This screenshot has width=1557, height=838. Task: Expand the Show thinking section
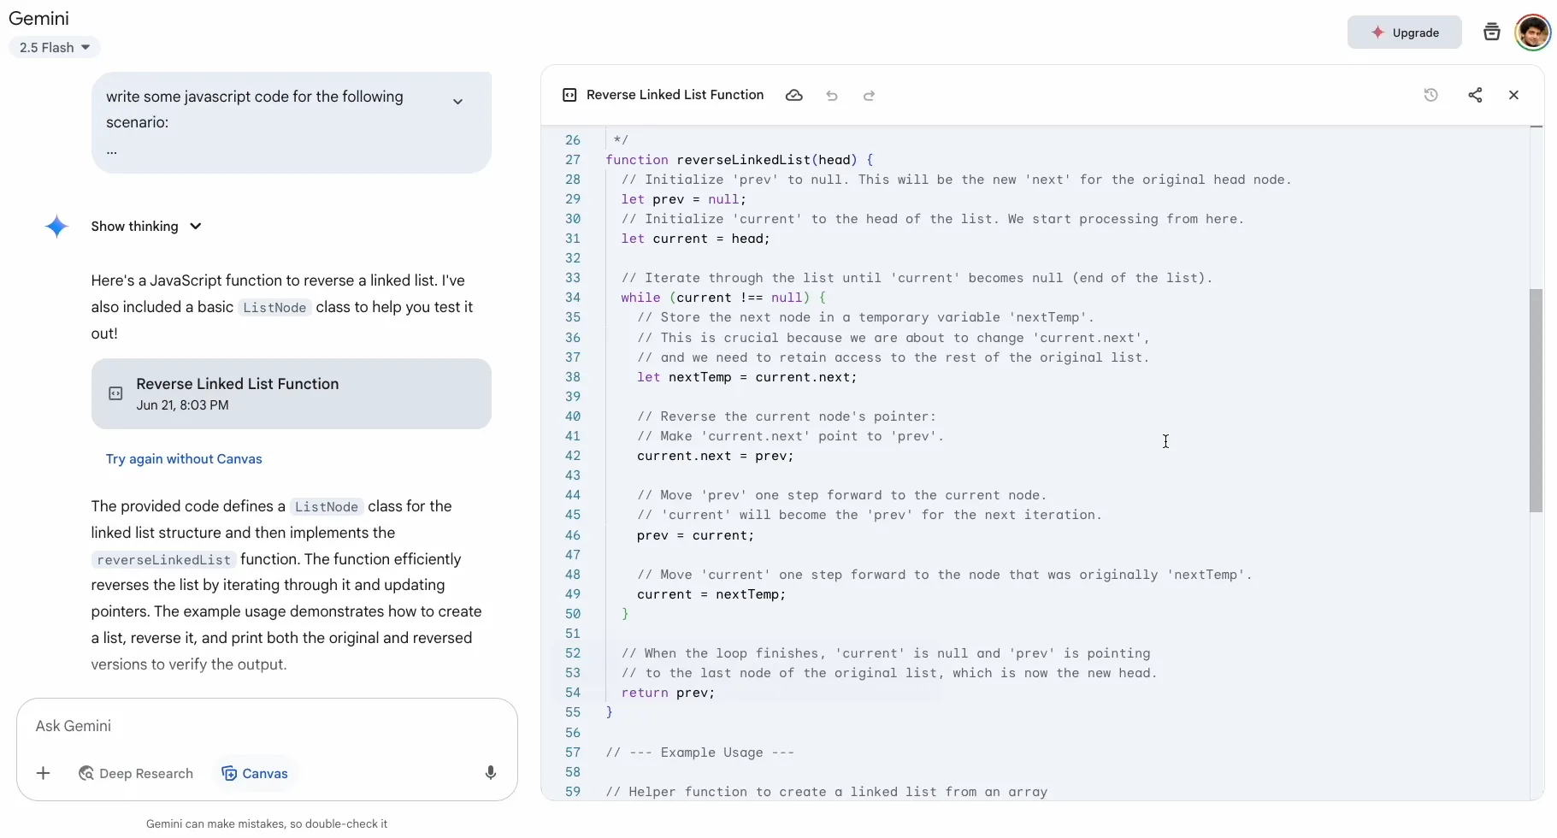(145, 226)
